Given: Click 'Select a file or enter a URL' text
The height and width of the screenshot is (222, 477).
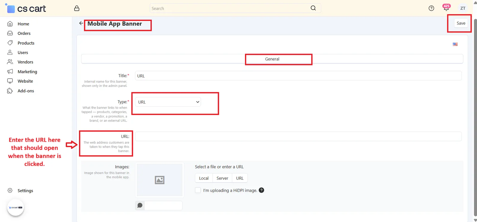Looking at the screenshot, I should point(219,167).
